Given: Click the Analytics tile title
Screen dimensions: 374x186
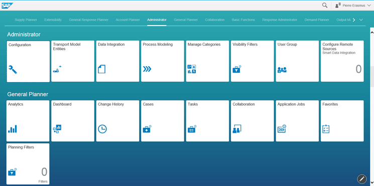Looking at the screenshot, I should tap(16, 104).
